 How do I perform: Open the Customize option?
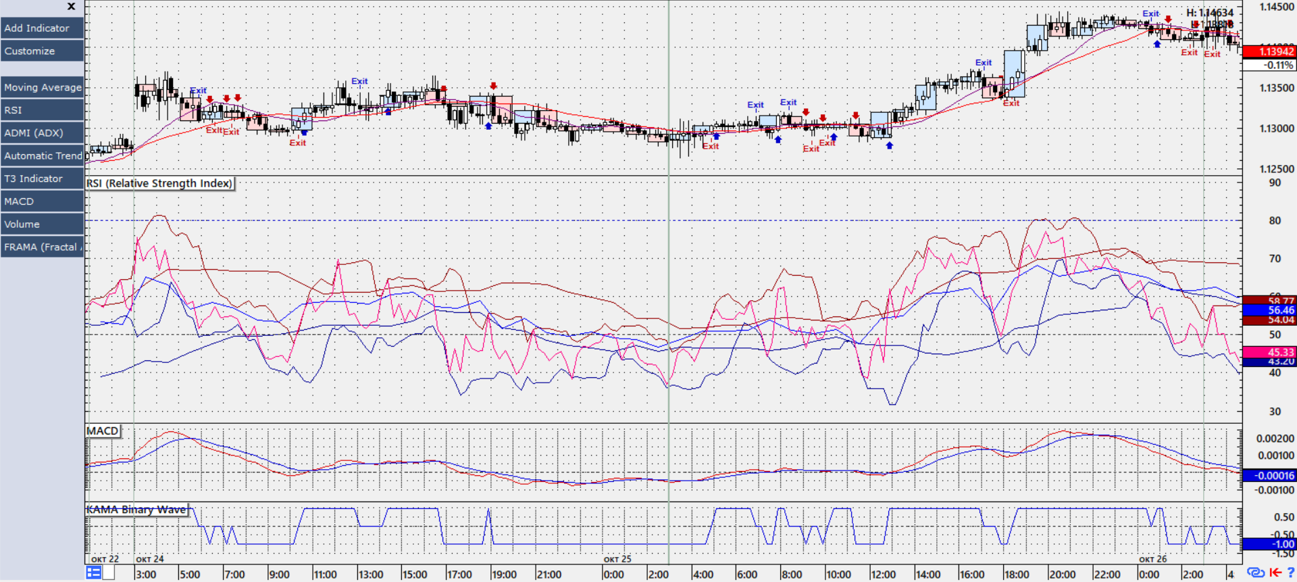(x=42, y=51)
